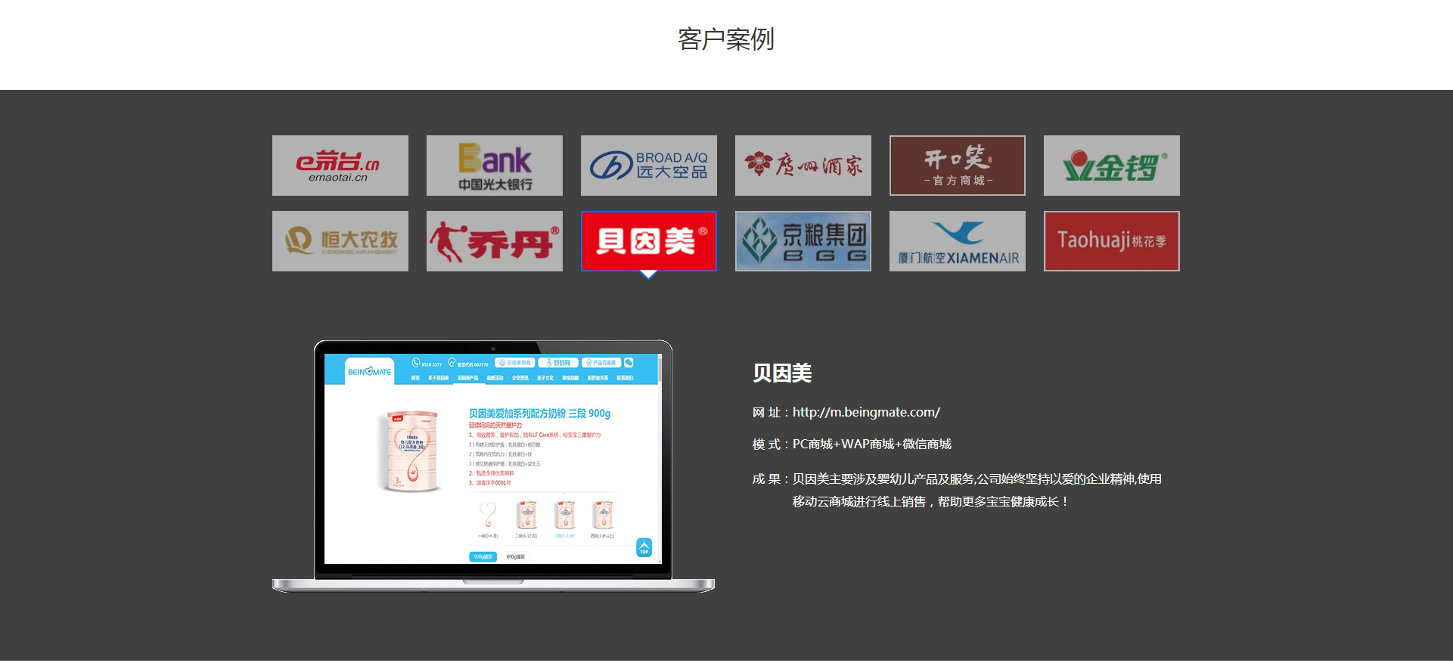The width and height of the screenshot is (1453, 666).
Task: Click the 客户案例 section heading
Action: pyautogui.click(x=726, y=39)
